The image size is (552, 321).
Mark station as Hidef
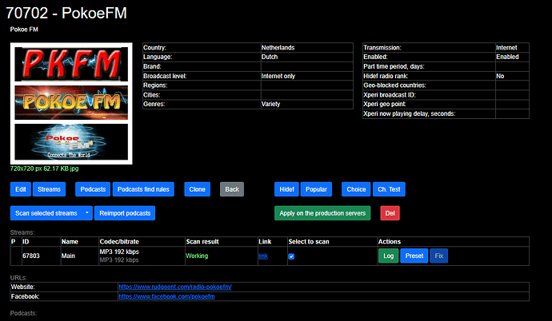(x=286, y=189)
